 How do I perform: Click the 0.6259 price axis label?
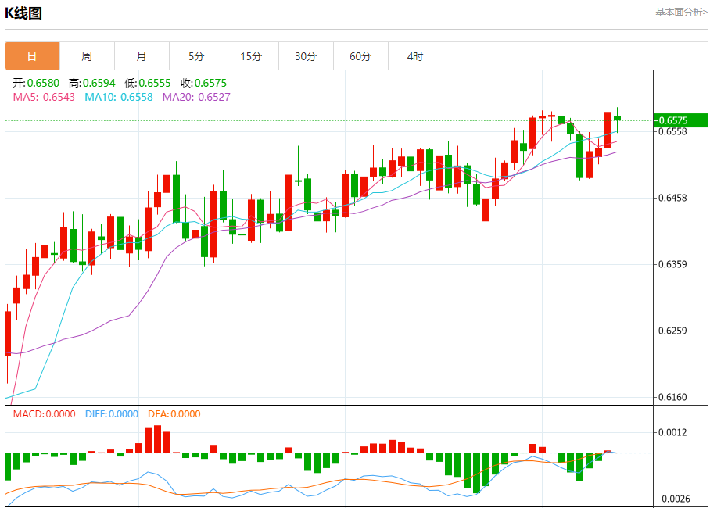673,331
